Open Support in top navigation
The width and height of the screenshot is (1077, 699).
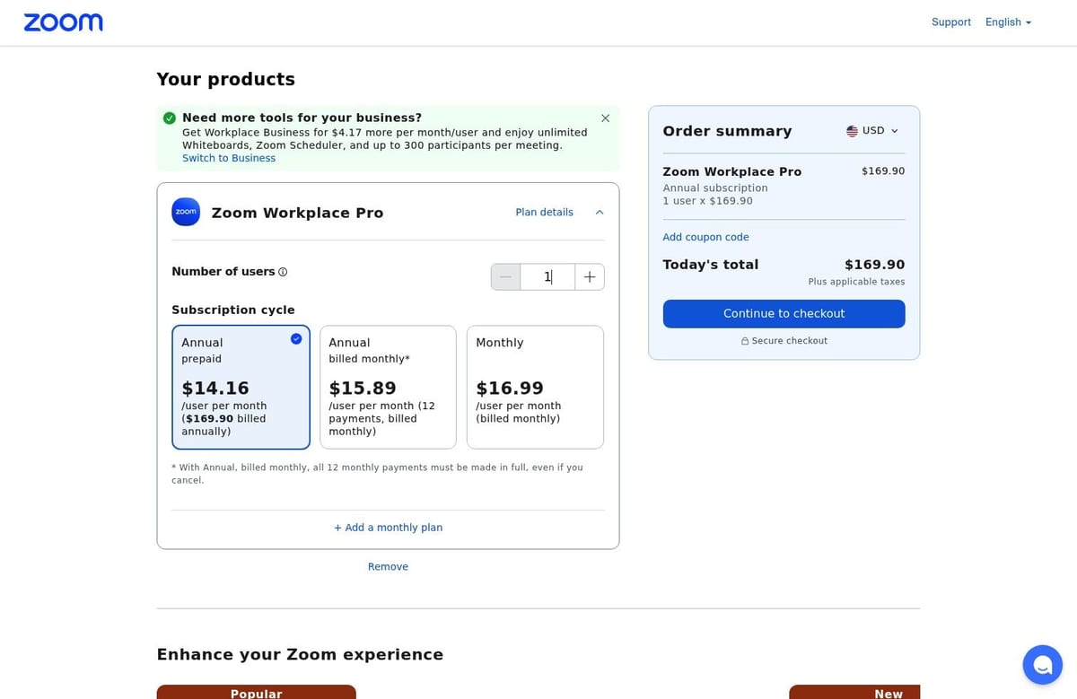pyautogui.click(x=951, y=22)
